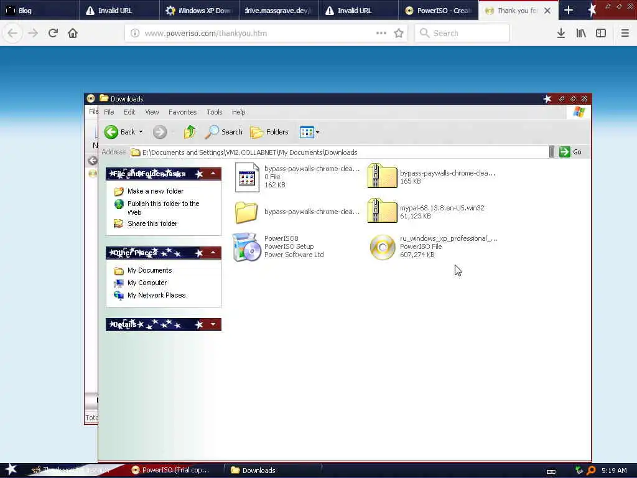Open a new Firefox tab
Viewport: 637px width, 478px height.
point(569,10)
